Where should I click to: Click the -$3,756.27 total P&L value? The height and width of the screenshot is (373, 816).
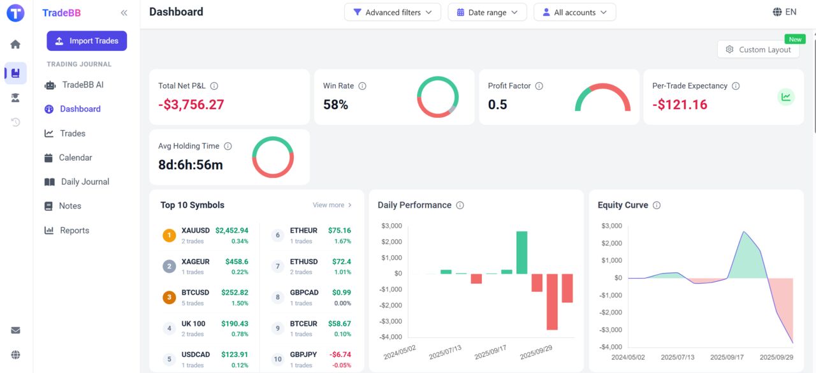pos(191,105)
